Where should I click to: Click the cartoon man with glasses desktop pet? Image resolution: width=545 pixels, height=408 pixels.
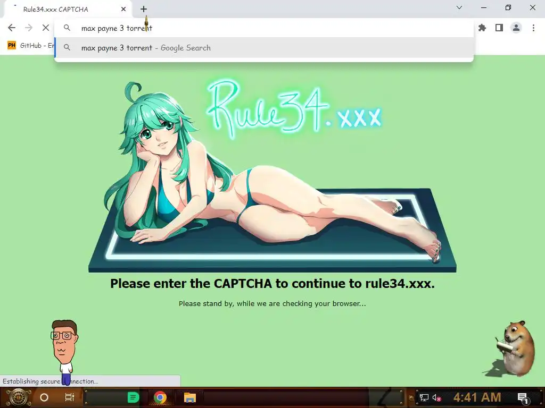pos(64,352)
